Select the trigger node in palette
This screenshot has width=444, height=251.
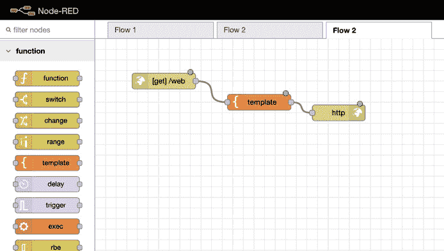(x=47, y=206)
